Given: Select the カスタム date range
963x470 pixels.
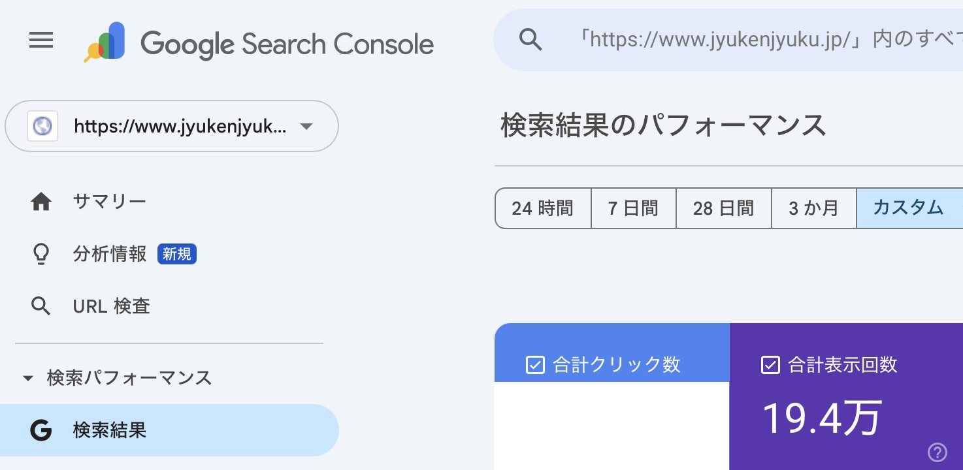Looking at the screenshot, I should pos(908,209).
